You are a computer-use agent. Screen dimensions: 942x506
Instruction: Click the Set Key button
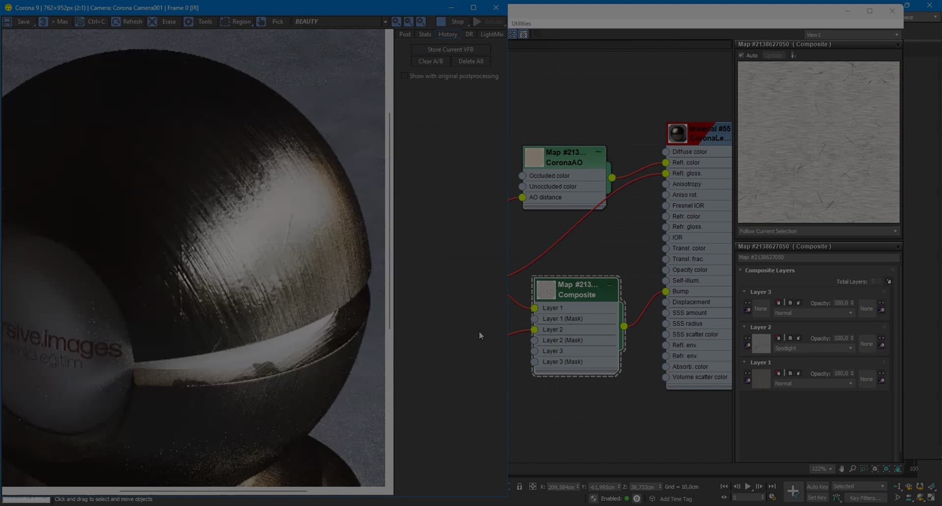817,498
